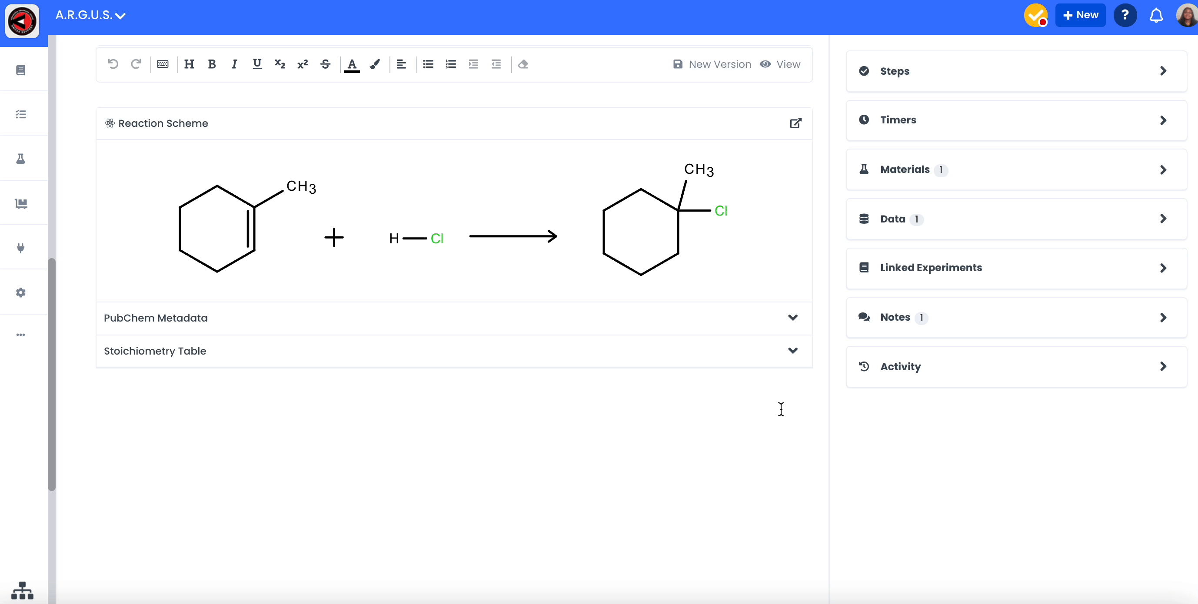Click the strikethrough formatting icon
The image size is (1198, 604).
pyautogui.click(x=326, y=64)
